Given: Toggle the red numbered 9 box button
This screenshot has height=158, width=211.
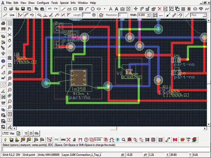Looking at the screenshot, I should point(10,114).
